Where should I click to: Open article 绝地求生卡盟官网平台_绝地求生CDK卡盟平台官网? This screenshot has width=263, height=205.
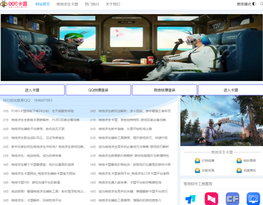(x=134, y=173)
